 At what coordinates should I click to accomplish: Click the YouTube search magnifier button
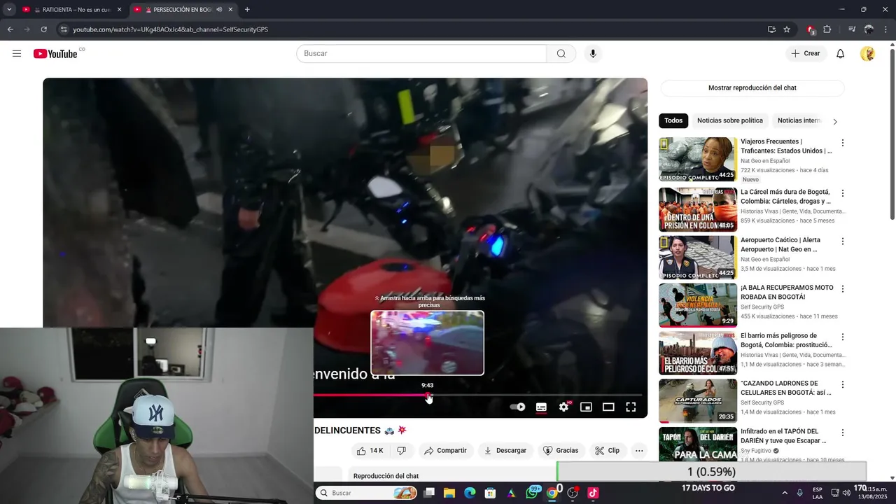coord(561,54)
